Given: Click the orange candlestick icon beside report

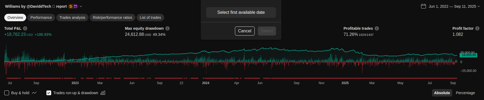Looking at the screenshot, I should 71,6.
